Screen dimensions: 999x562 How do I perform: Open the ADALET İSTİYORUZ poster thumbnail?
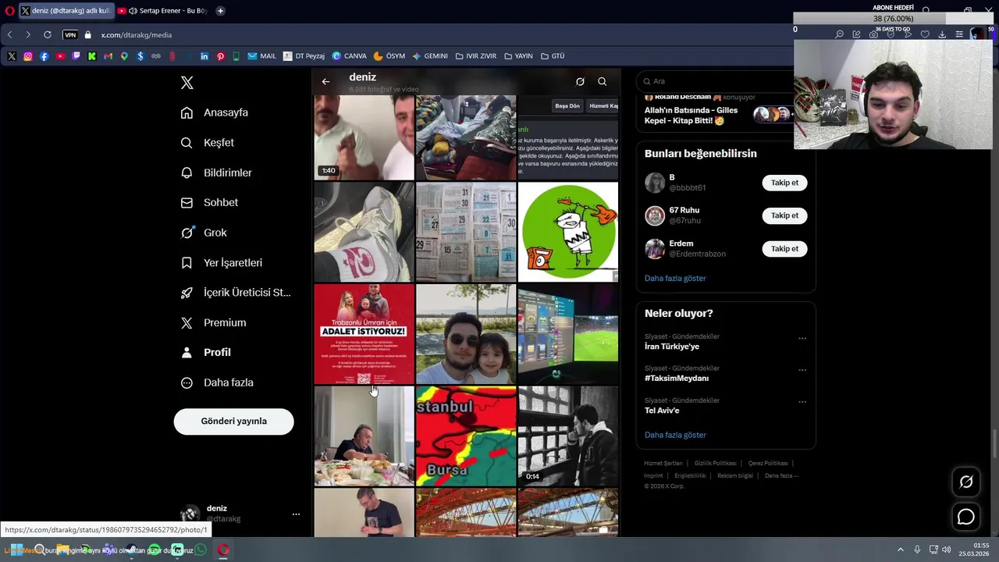tap(364, 334)
